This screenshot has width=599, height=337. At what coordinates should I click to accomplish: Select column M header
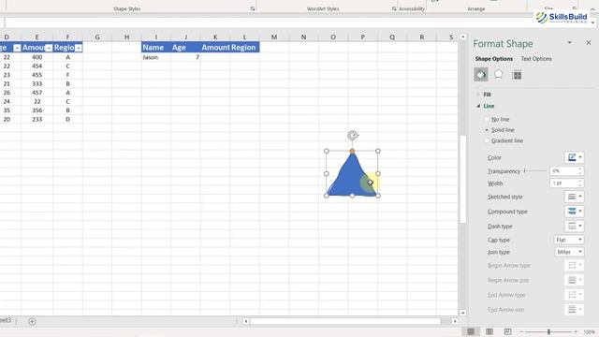(x=274, y=37)
